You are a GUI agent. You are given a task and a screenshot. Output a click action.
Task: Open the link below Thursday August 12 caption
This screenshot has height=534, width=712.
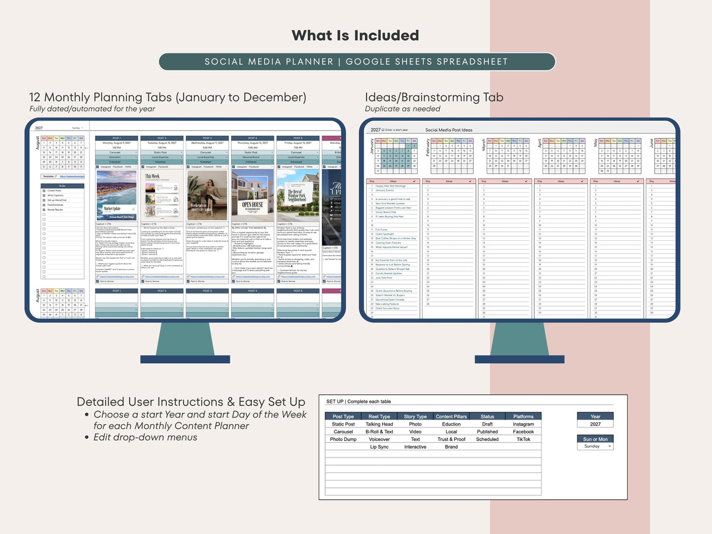click(x=253, y=276)
